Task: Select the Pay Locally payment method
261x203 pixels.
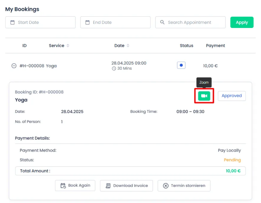Action: [x=229, y=150]
